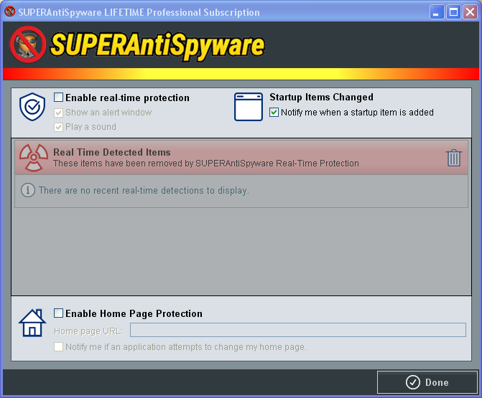Click the house home page protection icon
The width and height of the screenshot is (482, 398).
click(32, 323)
